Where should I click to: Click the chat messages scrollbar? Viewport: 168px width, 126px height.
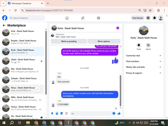tap(121, 91)
